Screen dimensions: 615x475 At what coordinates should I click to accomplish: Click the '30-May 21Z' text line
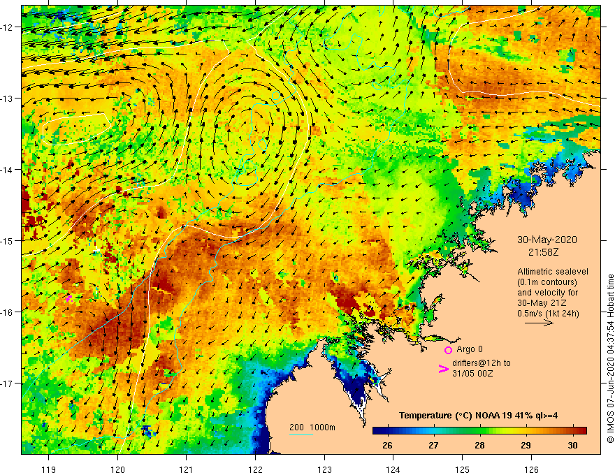point(541,303)
